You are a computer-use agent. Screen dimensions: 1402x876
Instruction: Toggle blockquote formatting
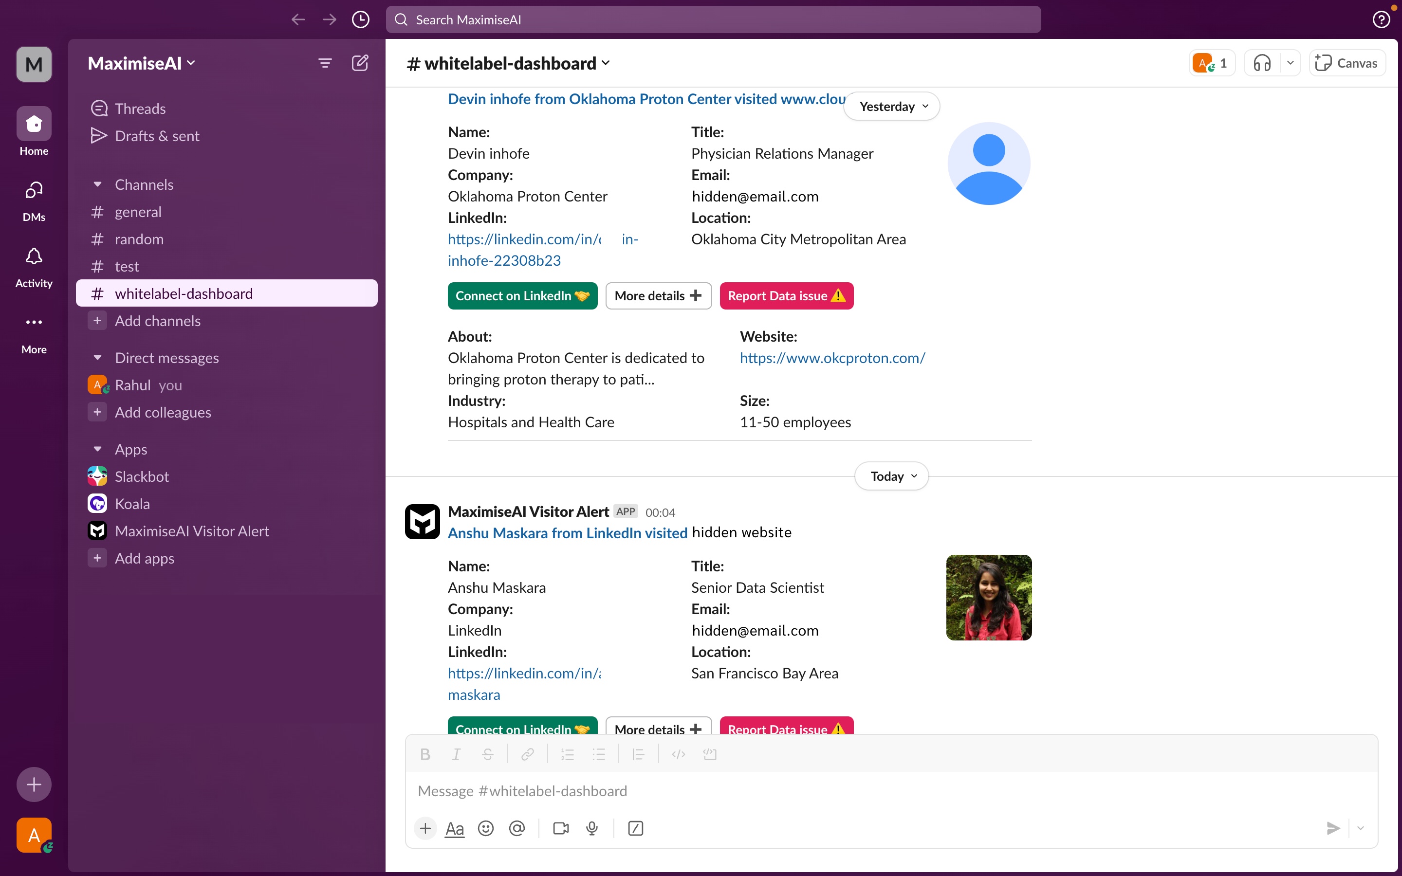coord(638,754)
